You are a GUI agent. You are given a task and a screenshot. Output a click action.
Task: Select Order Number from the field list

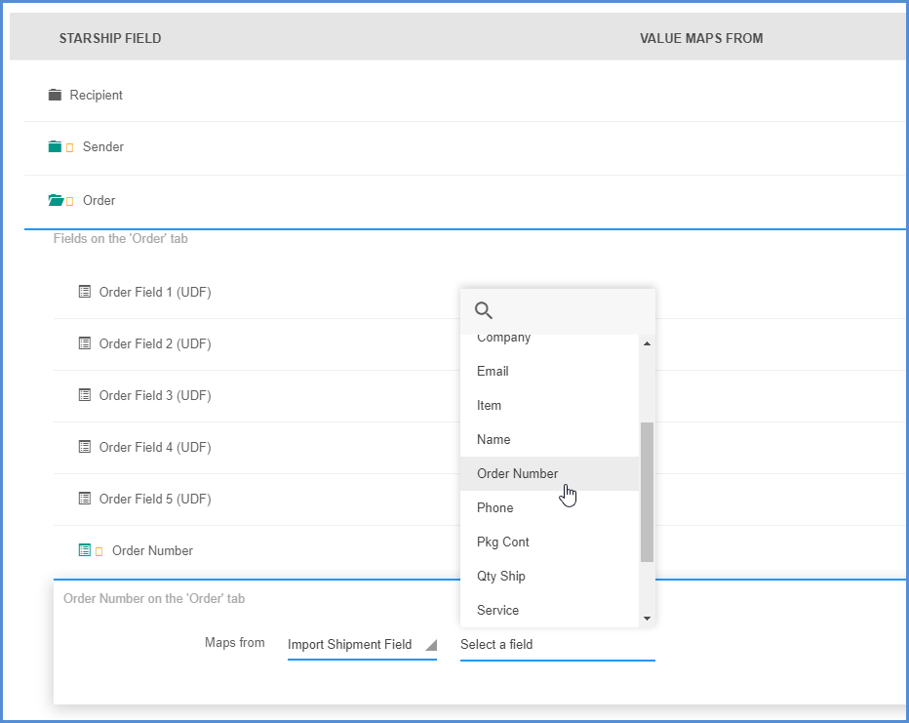pos(518,473)
